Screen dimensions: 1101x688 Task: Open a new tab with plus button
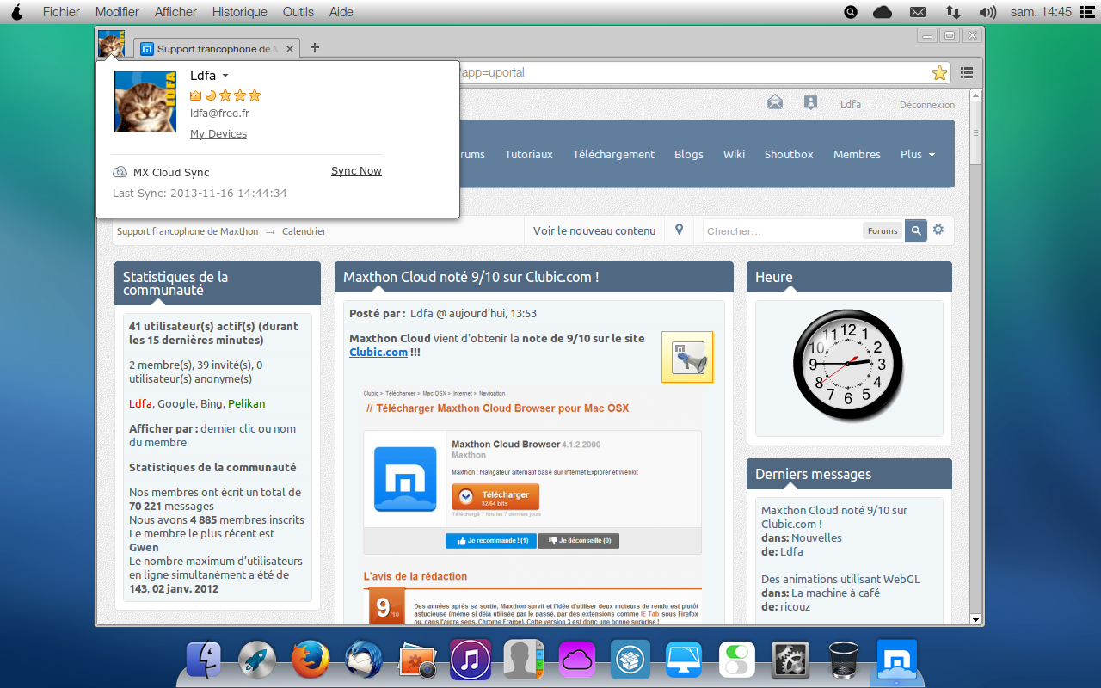(x=314, y=47)
